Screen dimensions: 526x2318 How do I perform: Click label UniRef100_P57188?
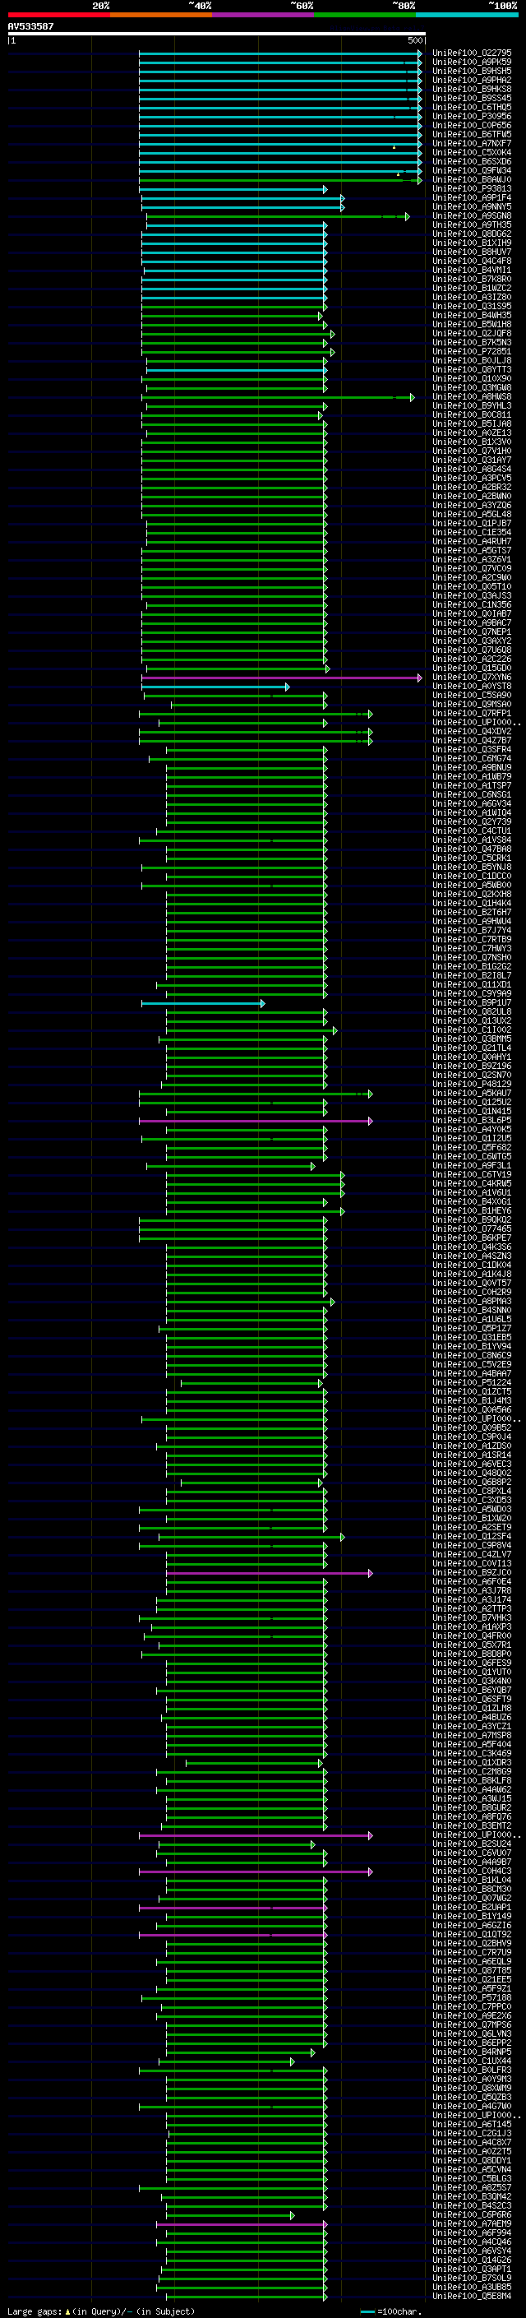(x=472, y=1997)
